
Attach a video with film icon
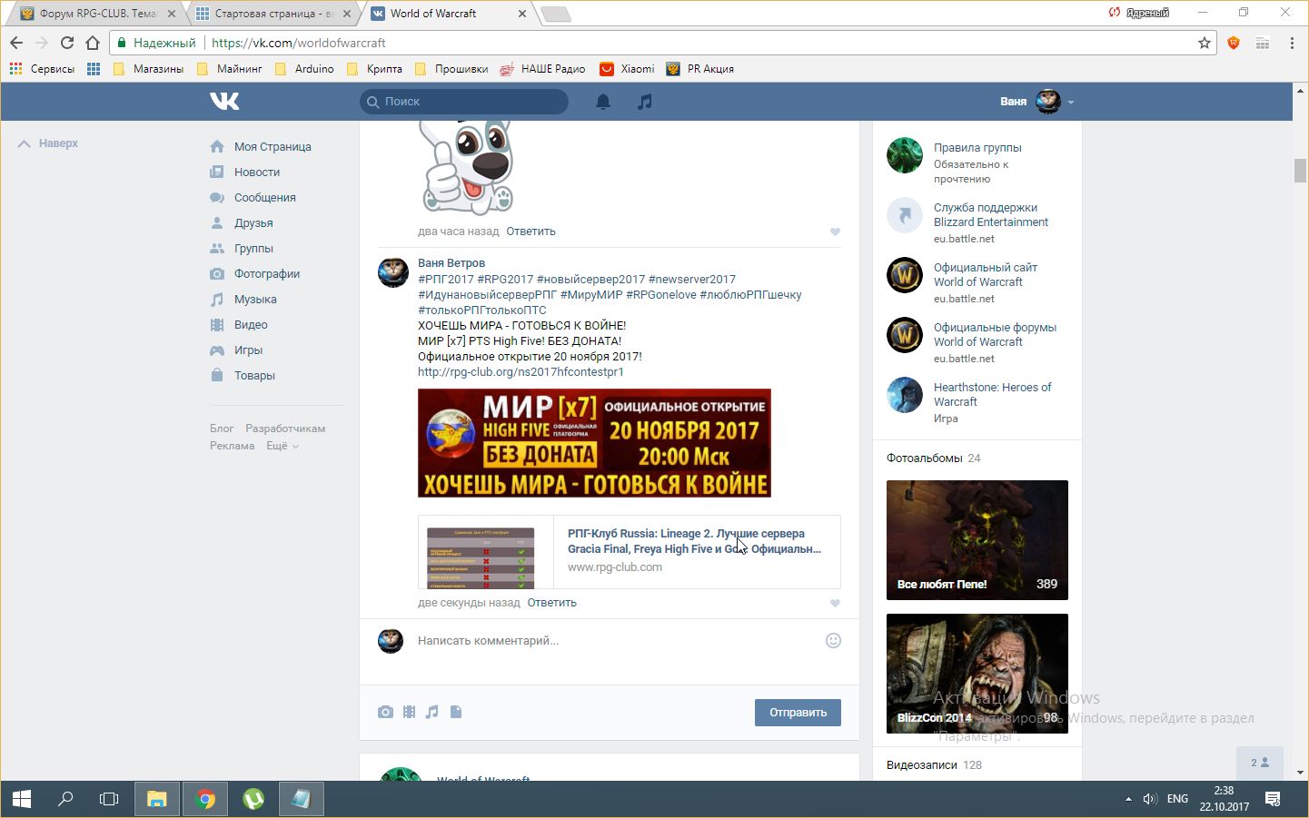[x=409, y=712]
